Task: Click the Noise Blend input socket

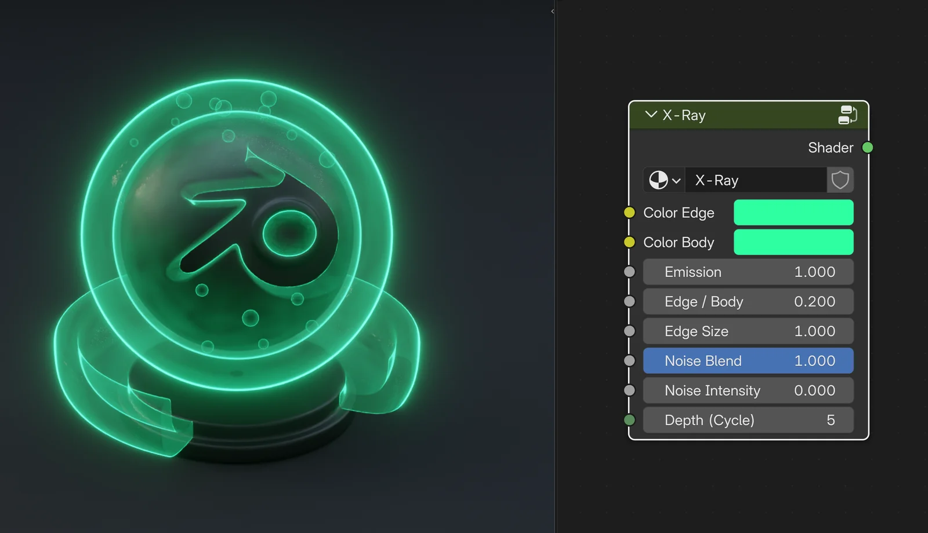Action: pyautogui.click(x=629, y=360)
